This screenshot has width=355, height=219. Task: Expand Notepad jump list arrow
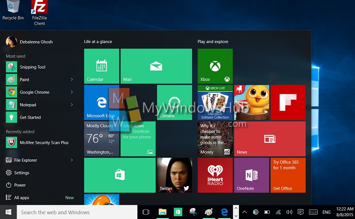72,105
